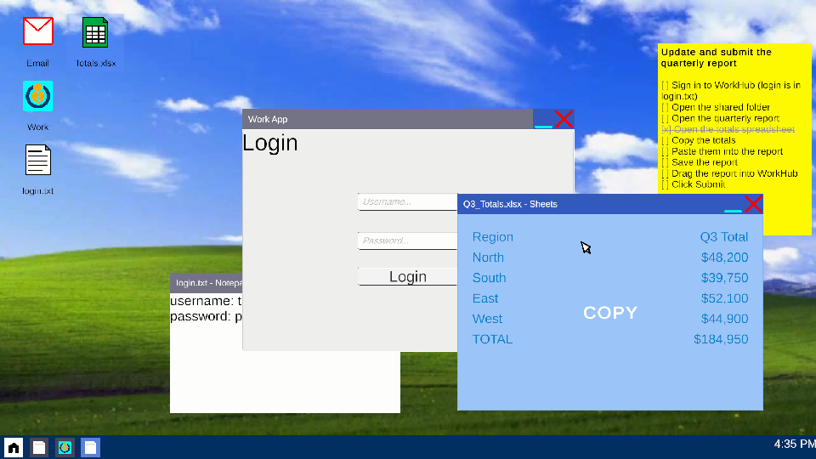Select the 'West' region cell
The image size is (816, 459).
coord(487,319)
